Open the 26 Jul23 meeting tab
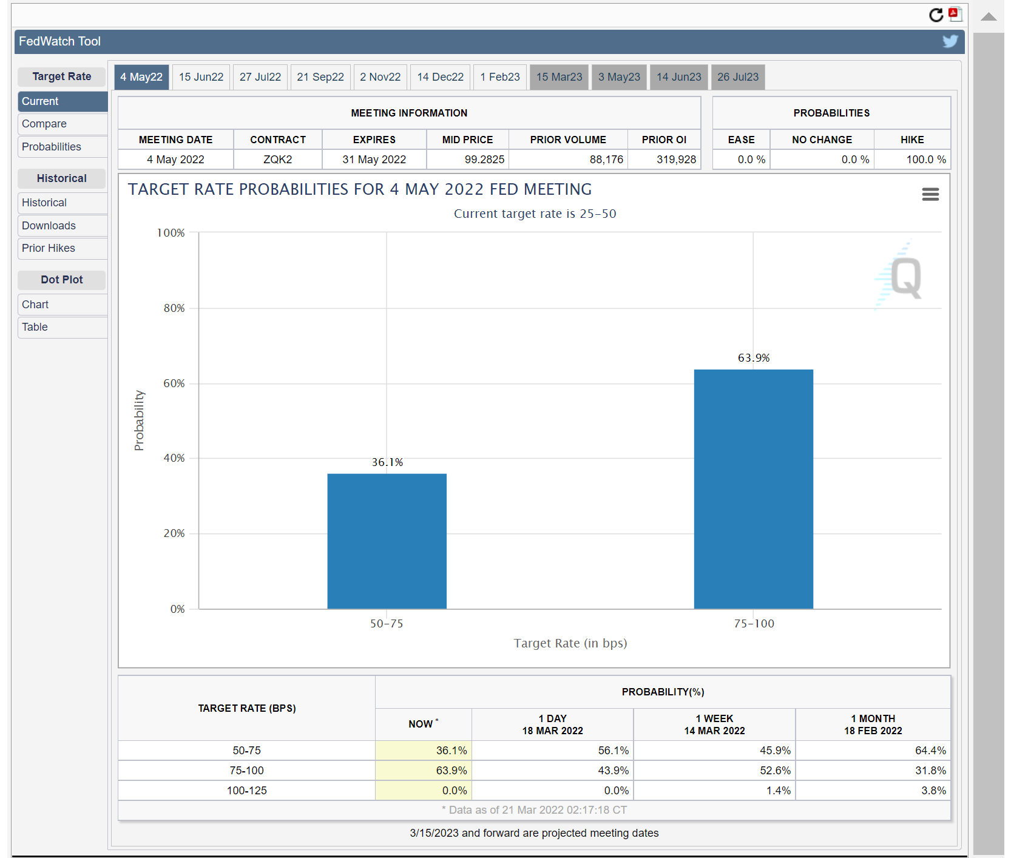This screenshot has height=858, width=1011. point(737,77)
